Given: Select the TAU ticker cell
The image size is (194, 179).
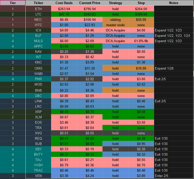Looking at the screenshot, I should [x=38, y=160].
